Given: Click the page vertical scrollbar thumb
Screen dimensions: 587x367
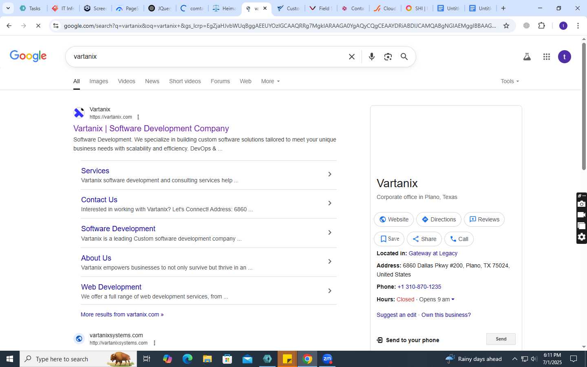Looking at the screenshot, I should [584, 106].
